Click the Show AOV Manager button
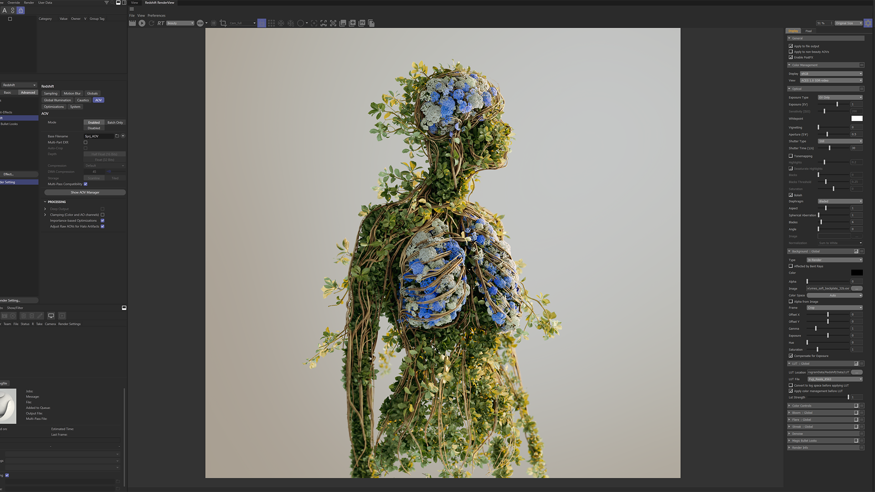The height and width of the screenshot is (492, 875). 85,192
